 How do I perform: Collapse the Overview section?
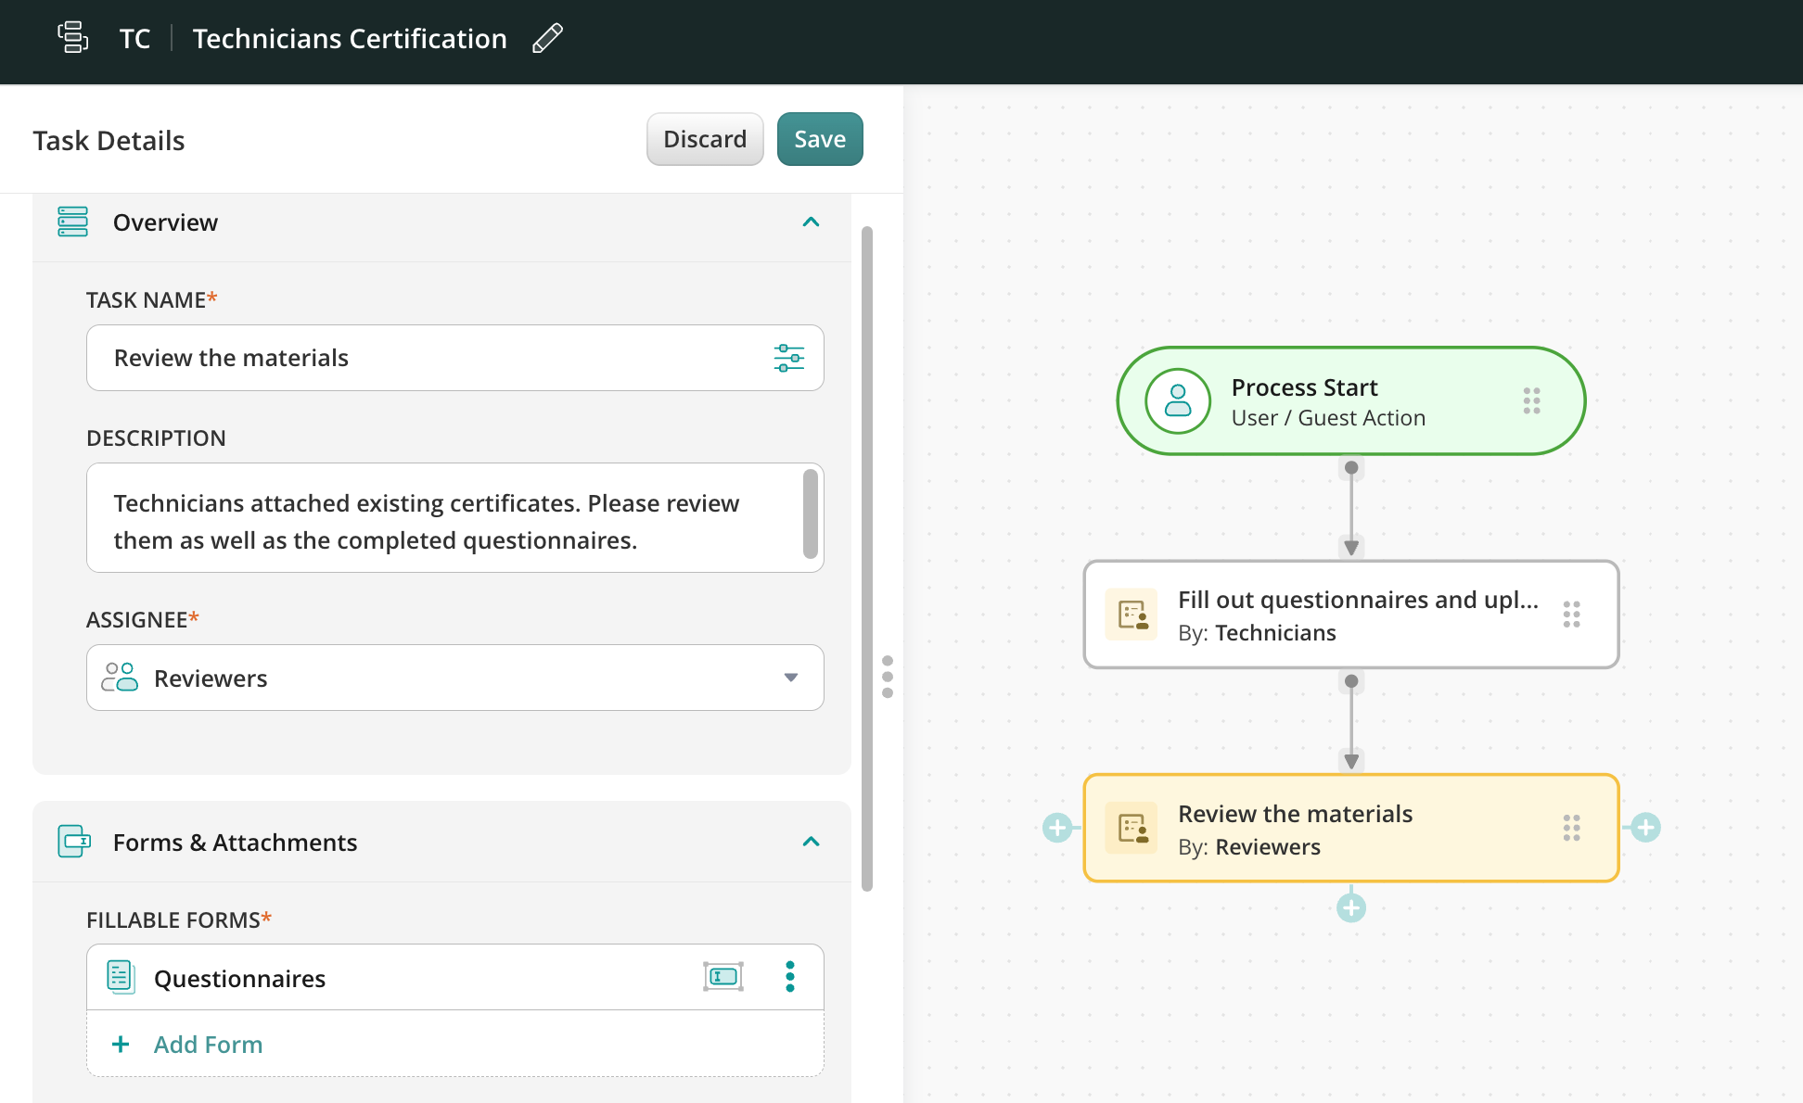[811, 222]
